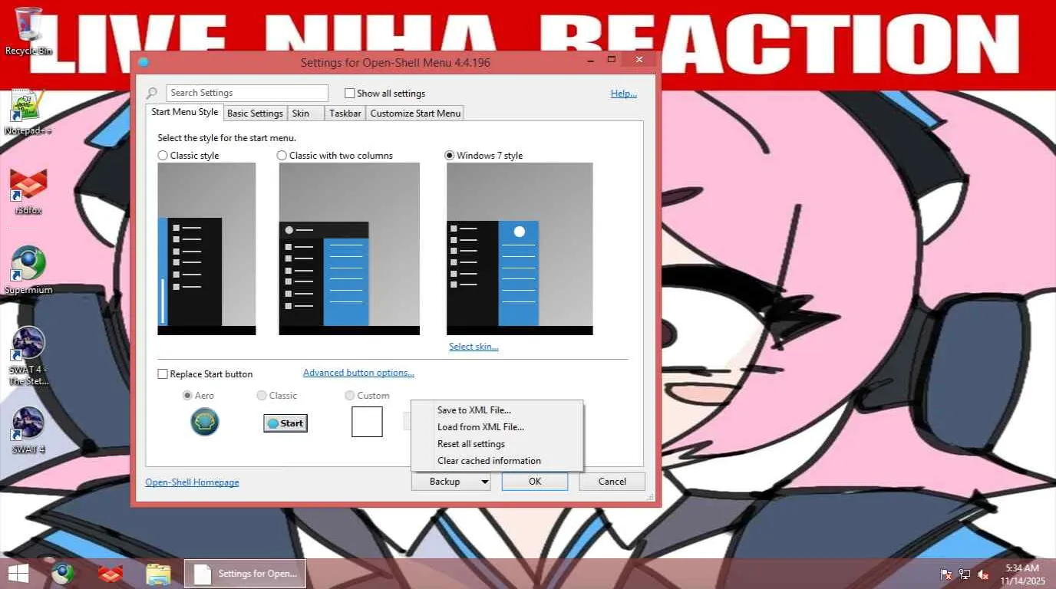Expand the Backup button dropdown arrow
Viewport: 1056px width, 589px height.
coord(484,482)
